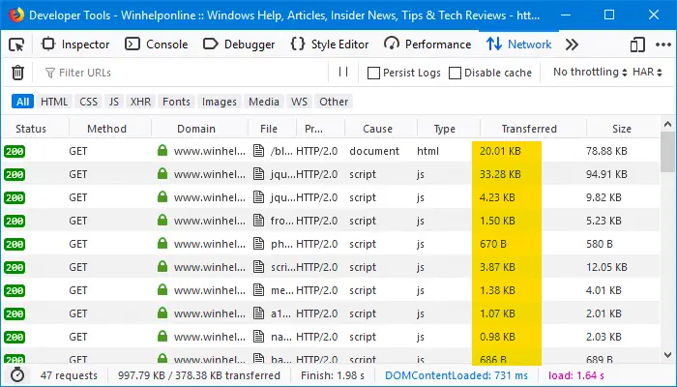The height and width of the screenshot is (387, 677).
Task: Select the 94.91 KB size cell
Action: [x=606, y=174]
